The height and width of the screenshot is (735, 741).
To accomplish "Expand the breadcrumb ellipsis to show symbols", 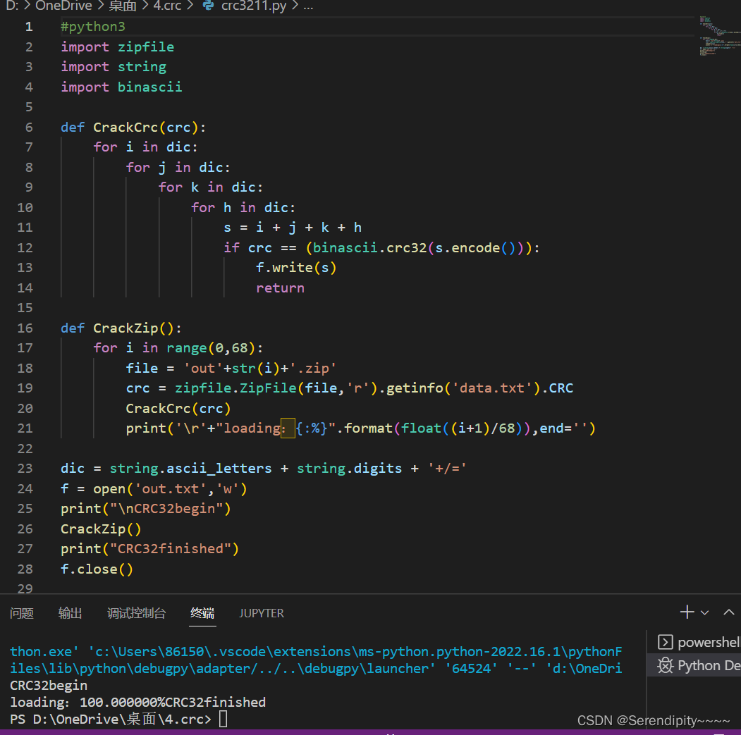I will (307, 6).
